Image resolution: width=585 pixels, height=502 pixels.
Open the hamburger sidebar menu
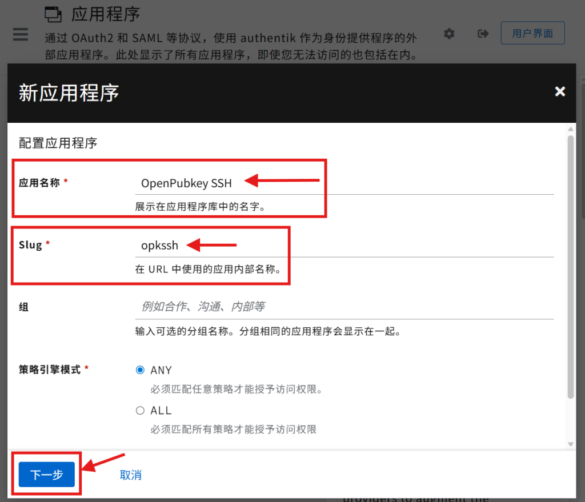tap(21, 34)
